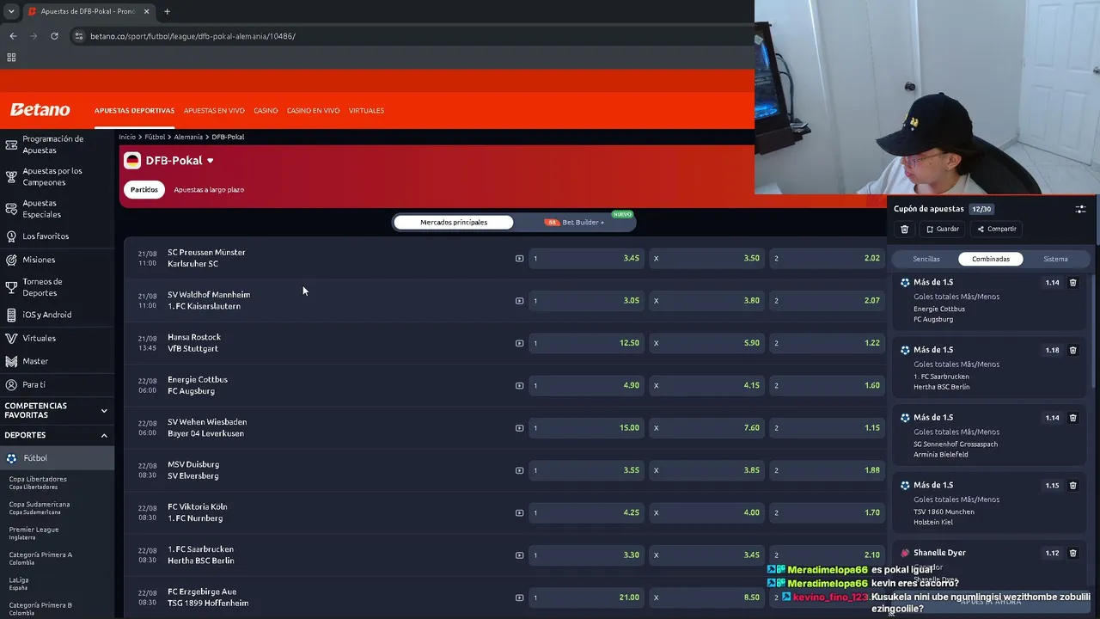View site information icon in address bar

pyautogui.click(x=78, y=36)
